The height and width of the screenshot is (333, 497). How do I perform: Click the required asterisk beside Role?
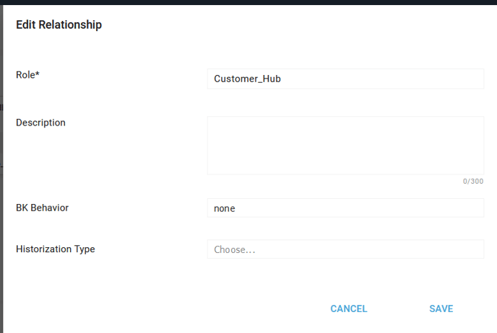point(38,74)
